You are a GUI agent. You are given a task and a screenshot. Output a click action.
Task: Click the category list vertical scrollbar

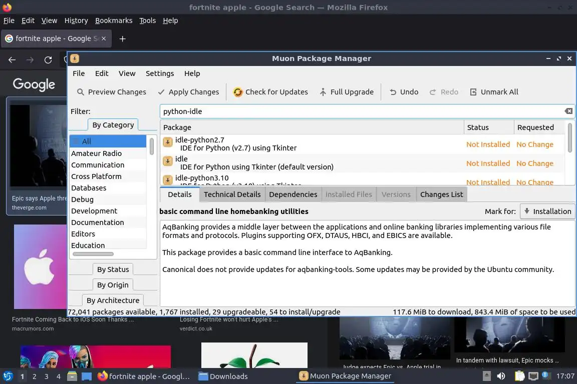pyautogui.click(x=152, y=146)
